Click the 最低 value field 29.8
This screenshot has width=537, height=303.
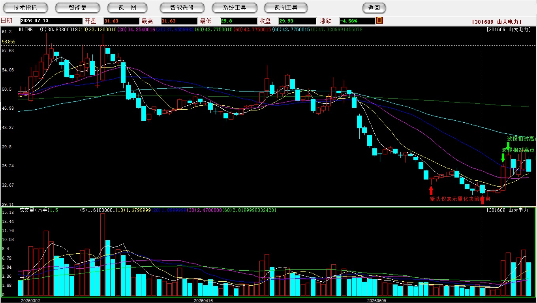coord(238,21)
